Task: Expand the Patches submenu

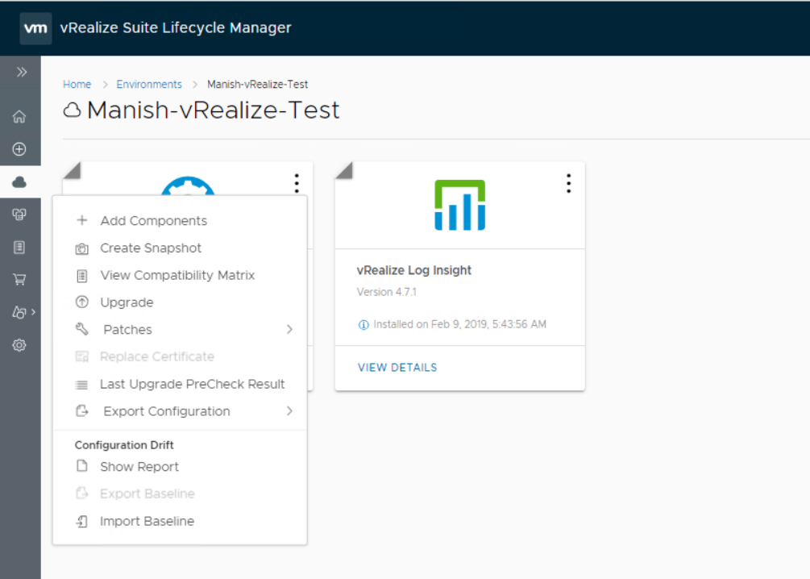Action: click(289, 330)
